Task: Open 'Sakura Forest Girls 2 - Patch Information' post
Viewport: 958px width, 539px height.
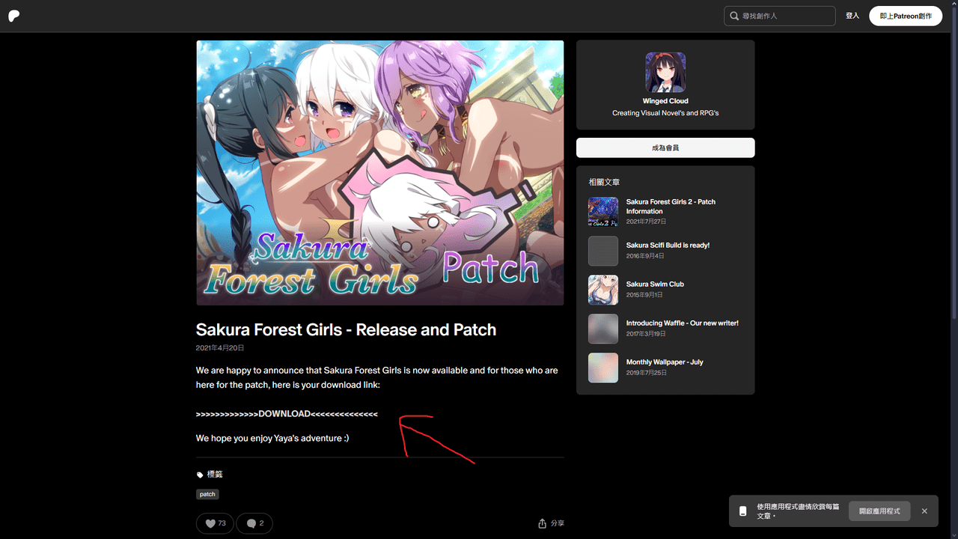Action: [671, 207]
